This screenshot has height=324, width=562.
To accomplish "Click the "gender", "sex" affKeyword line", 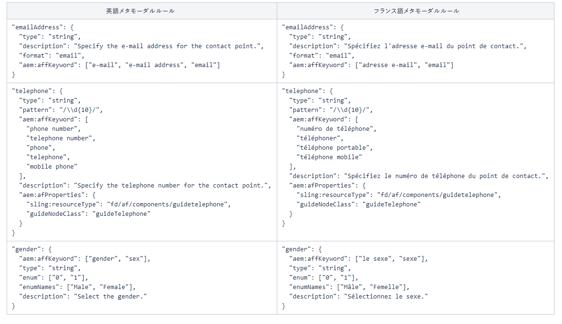I will point(85,259).
